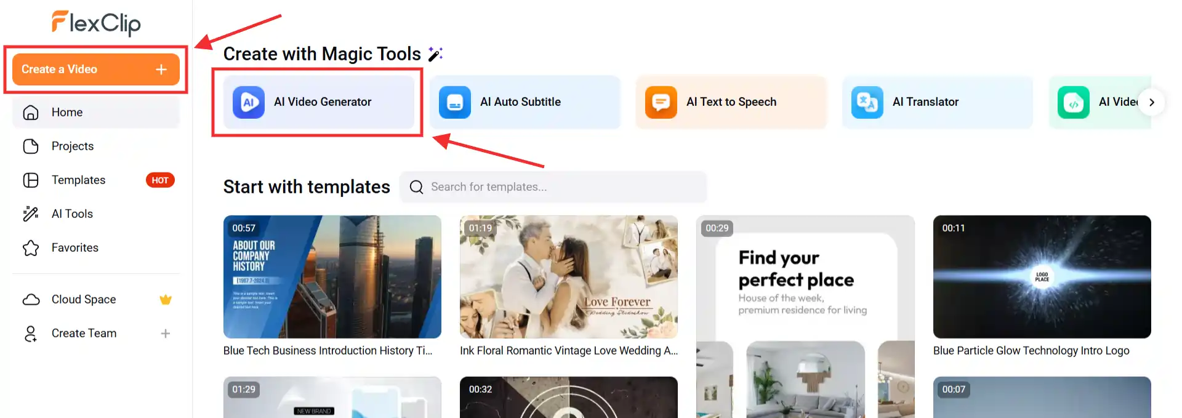Click the AI Video Generator icon
The image size is (1182, 418).
coord(249,102)
